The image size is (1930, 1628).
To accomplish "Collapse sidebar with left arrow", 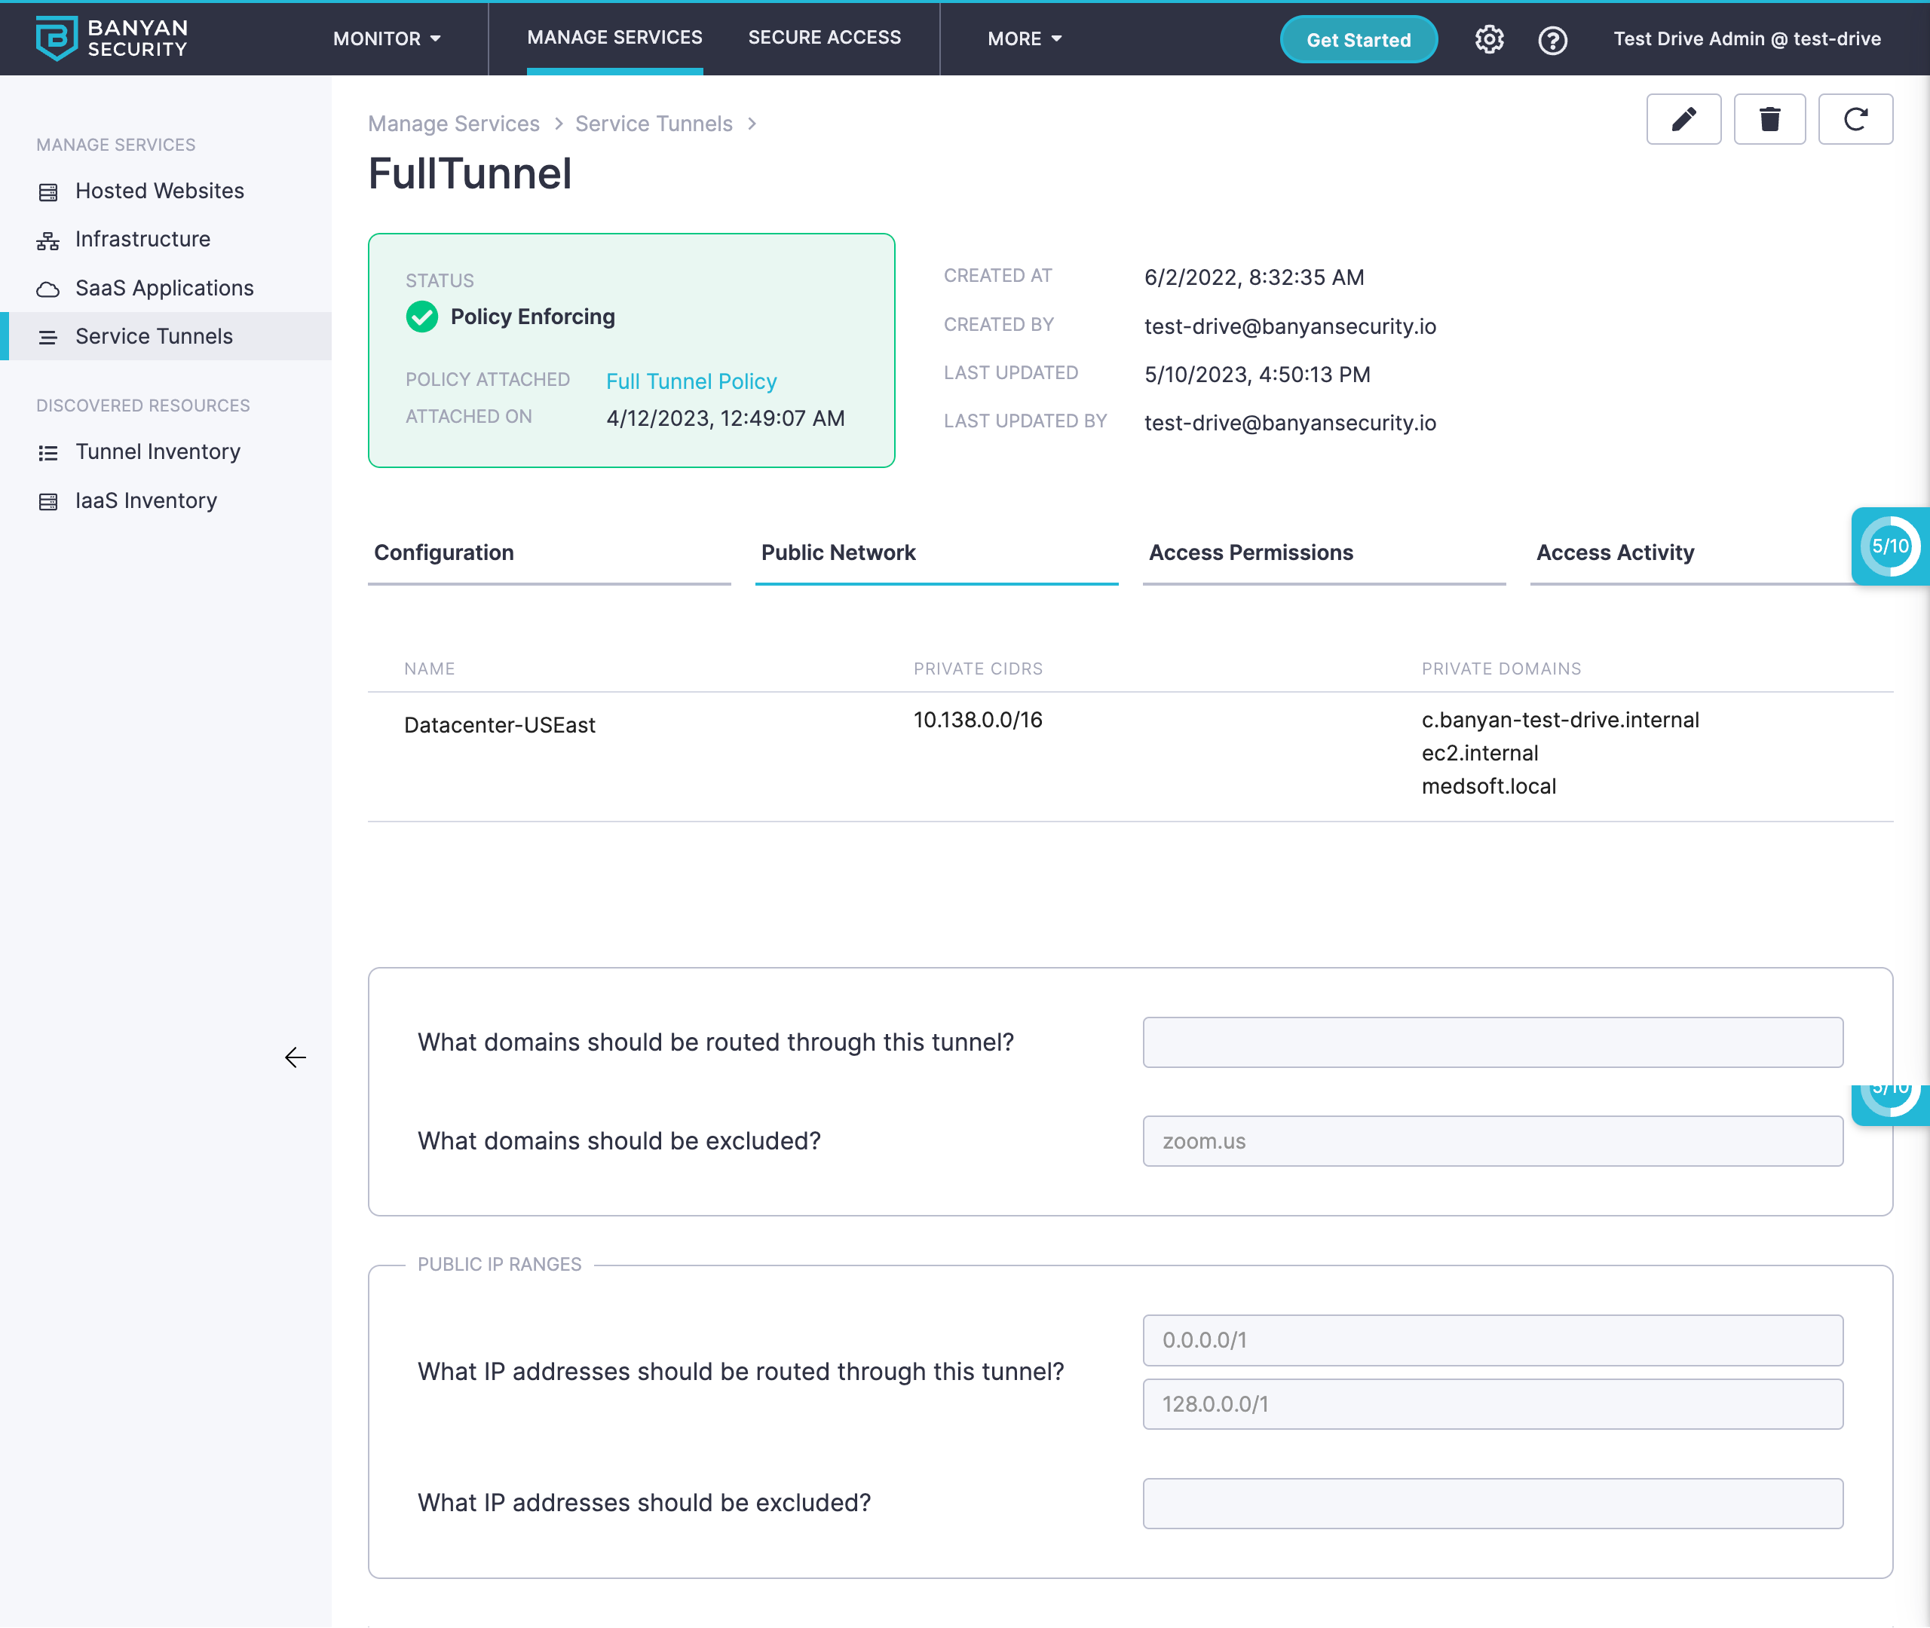I will (x=296, y=1057).
